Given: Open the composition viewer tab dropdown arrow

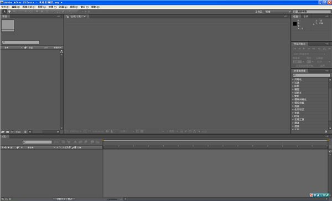Looking at the screenshot, I should click(x=85, y=17).
